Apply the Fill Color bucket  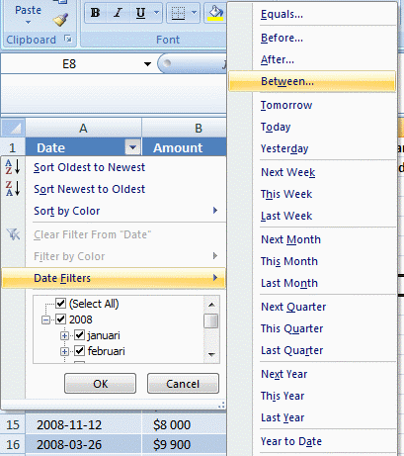click(x=215, y=13)
